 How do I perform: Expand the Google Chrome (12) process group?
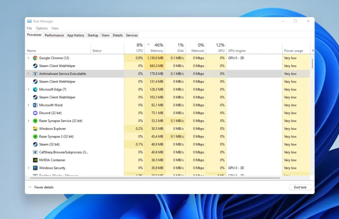(28, 58)
